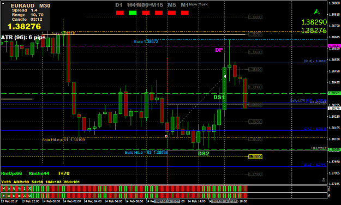341x205 pixels.
Task: Click the Candle 03:12 timer
Action: 27,19
